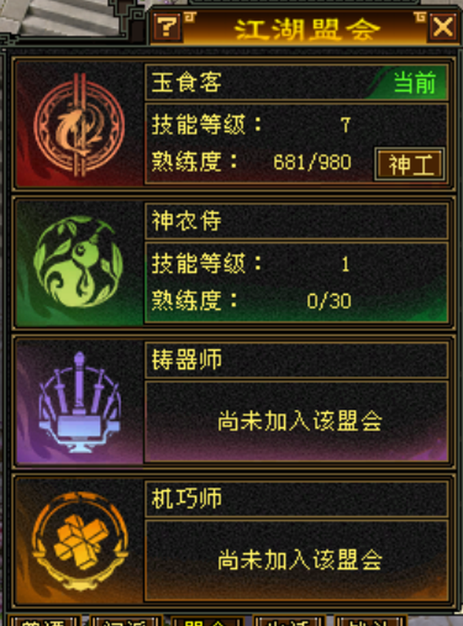The width and height of the screenshot is (463, 626).
Task: Select the red 玉食客 chopsticks emblem
Action: [x=79, y=125]
